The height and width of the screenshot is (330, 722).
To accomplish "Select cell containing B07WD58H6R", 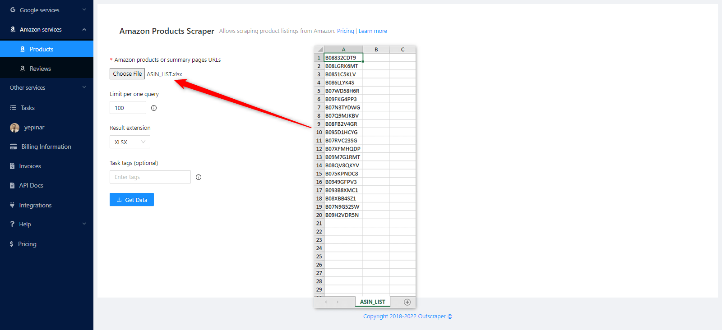I will pyautogui.click(x=343, y=91).
